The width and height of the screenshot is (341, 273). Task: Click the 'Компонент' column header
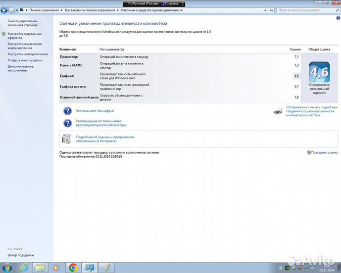click(68, 49)
